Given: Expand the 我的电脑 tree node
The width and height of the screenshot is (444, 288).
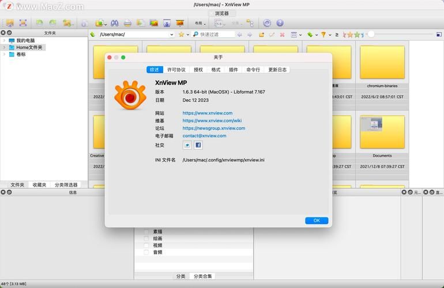Looking at the screenshot, I should pos(4,40).
